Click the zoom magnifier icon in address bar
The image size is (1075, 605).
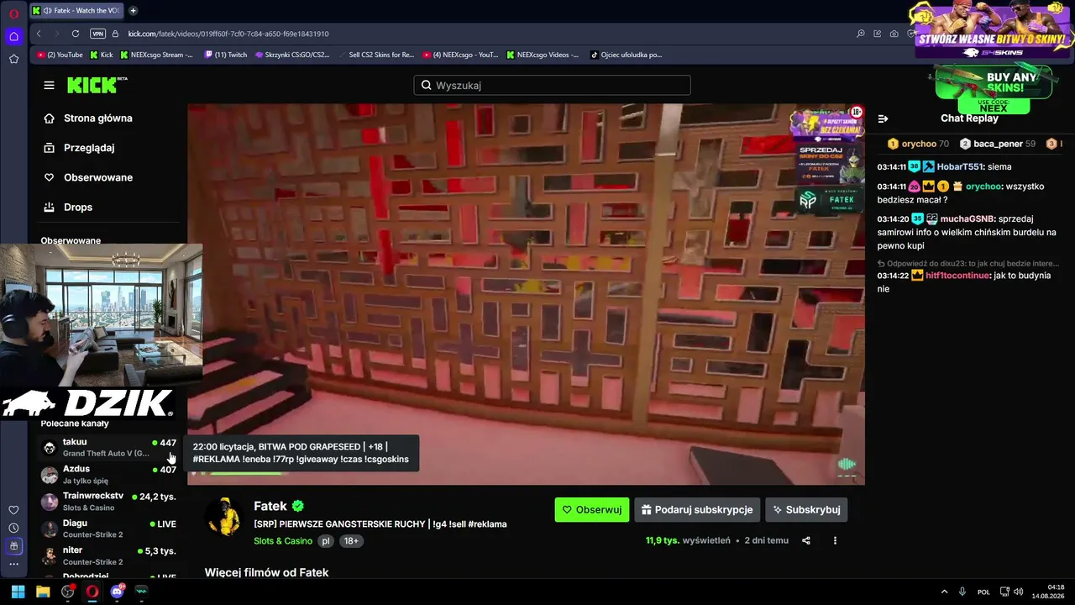point(860,34)
